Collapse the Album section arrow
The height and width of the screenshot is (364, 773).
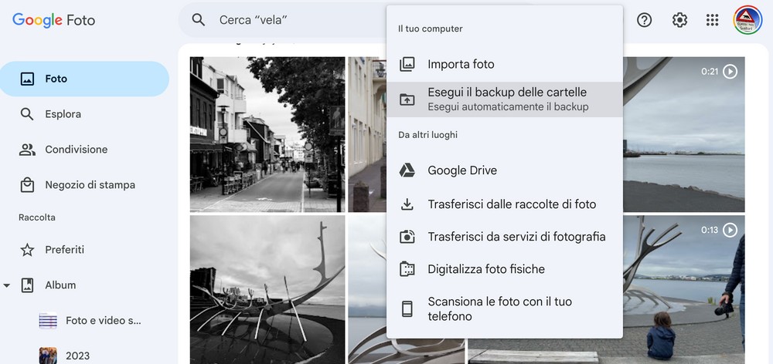click(x=7, y=285)
